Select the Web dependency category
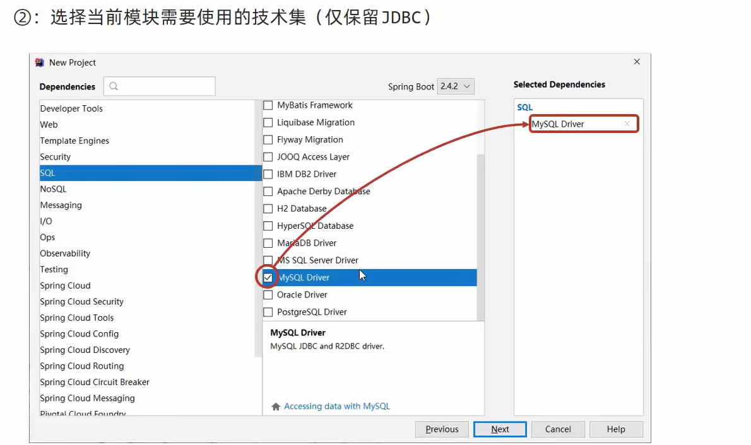 coord(49,125)
